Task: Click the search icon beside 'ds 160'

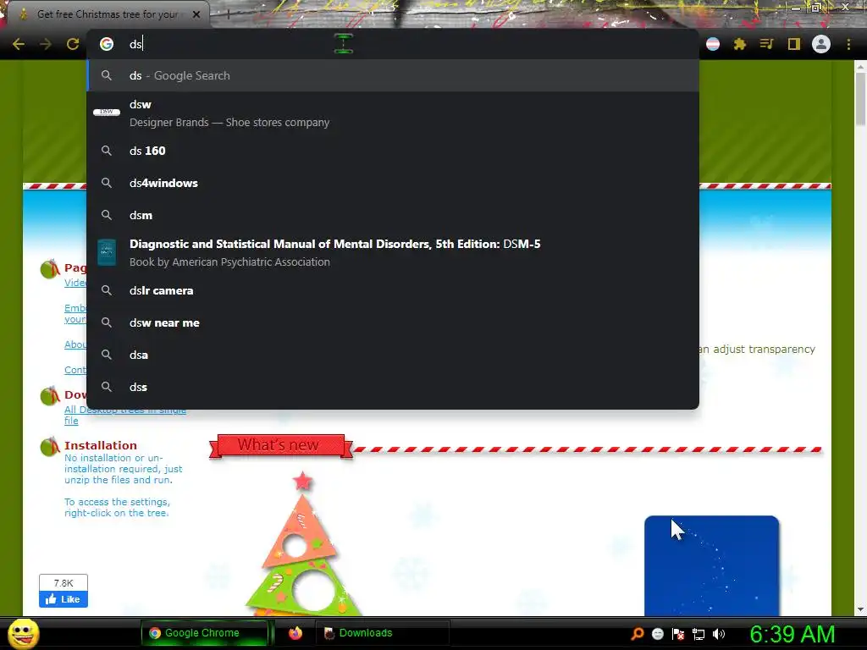Action: [x=107, y=151]
